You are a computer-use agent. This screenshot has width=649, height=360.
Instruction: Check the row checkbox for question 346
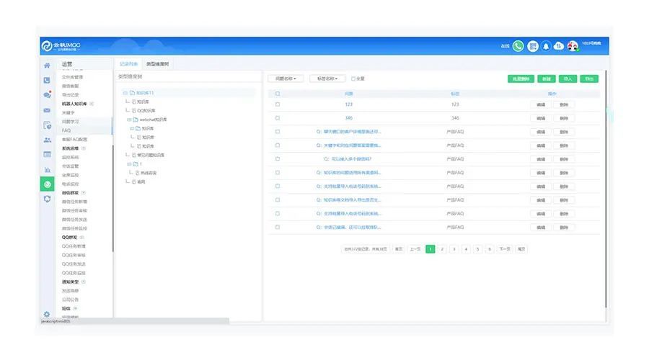pos(278,118)
